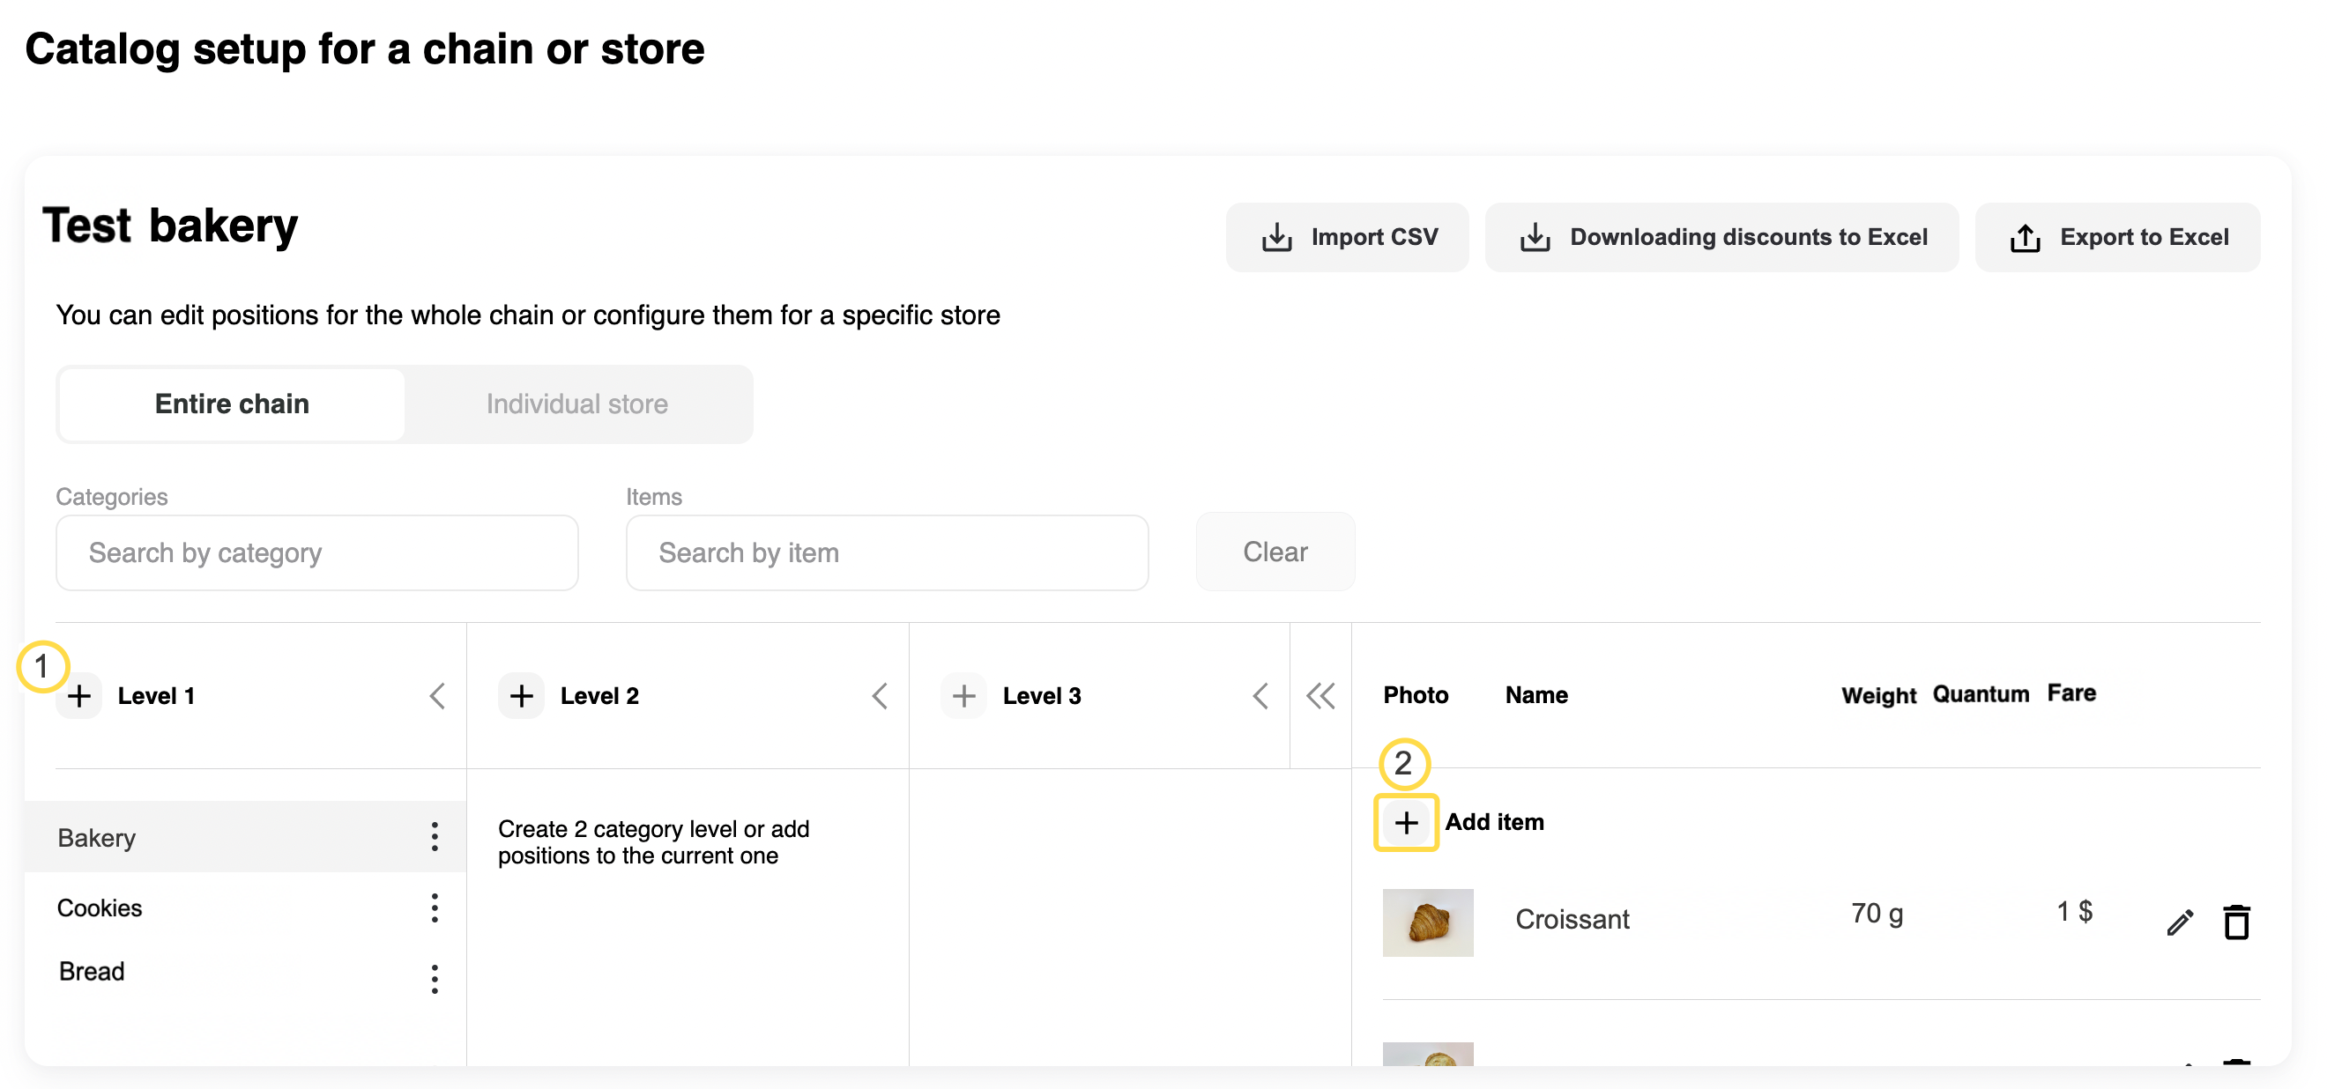
Task: Click Downloading discounts to Excel button
Action: tap(1721, 238)
